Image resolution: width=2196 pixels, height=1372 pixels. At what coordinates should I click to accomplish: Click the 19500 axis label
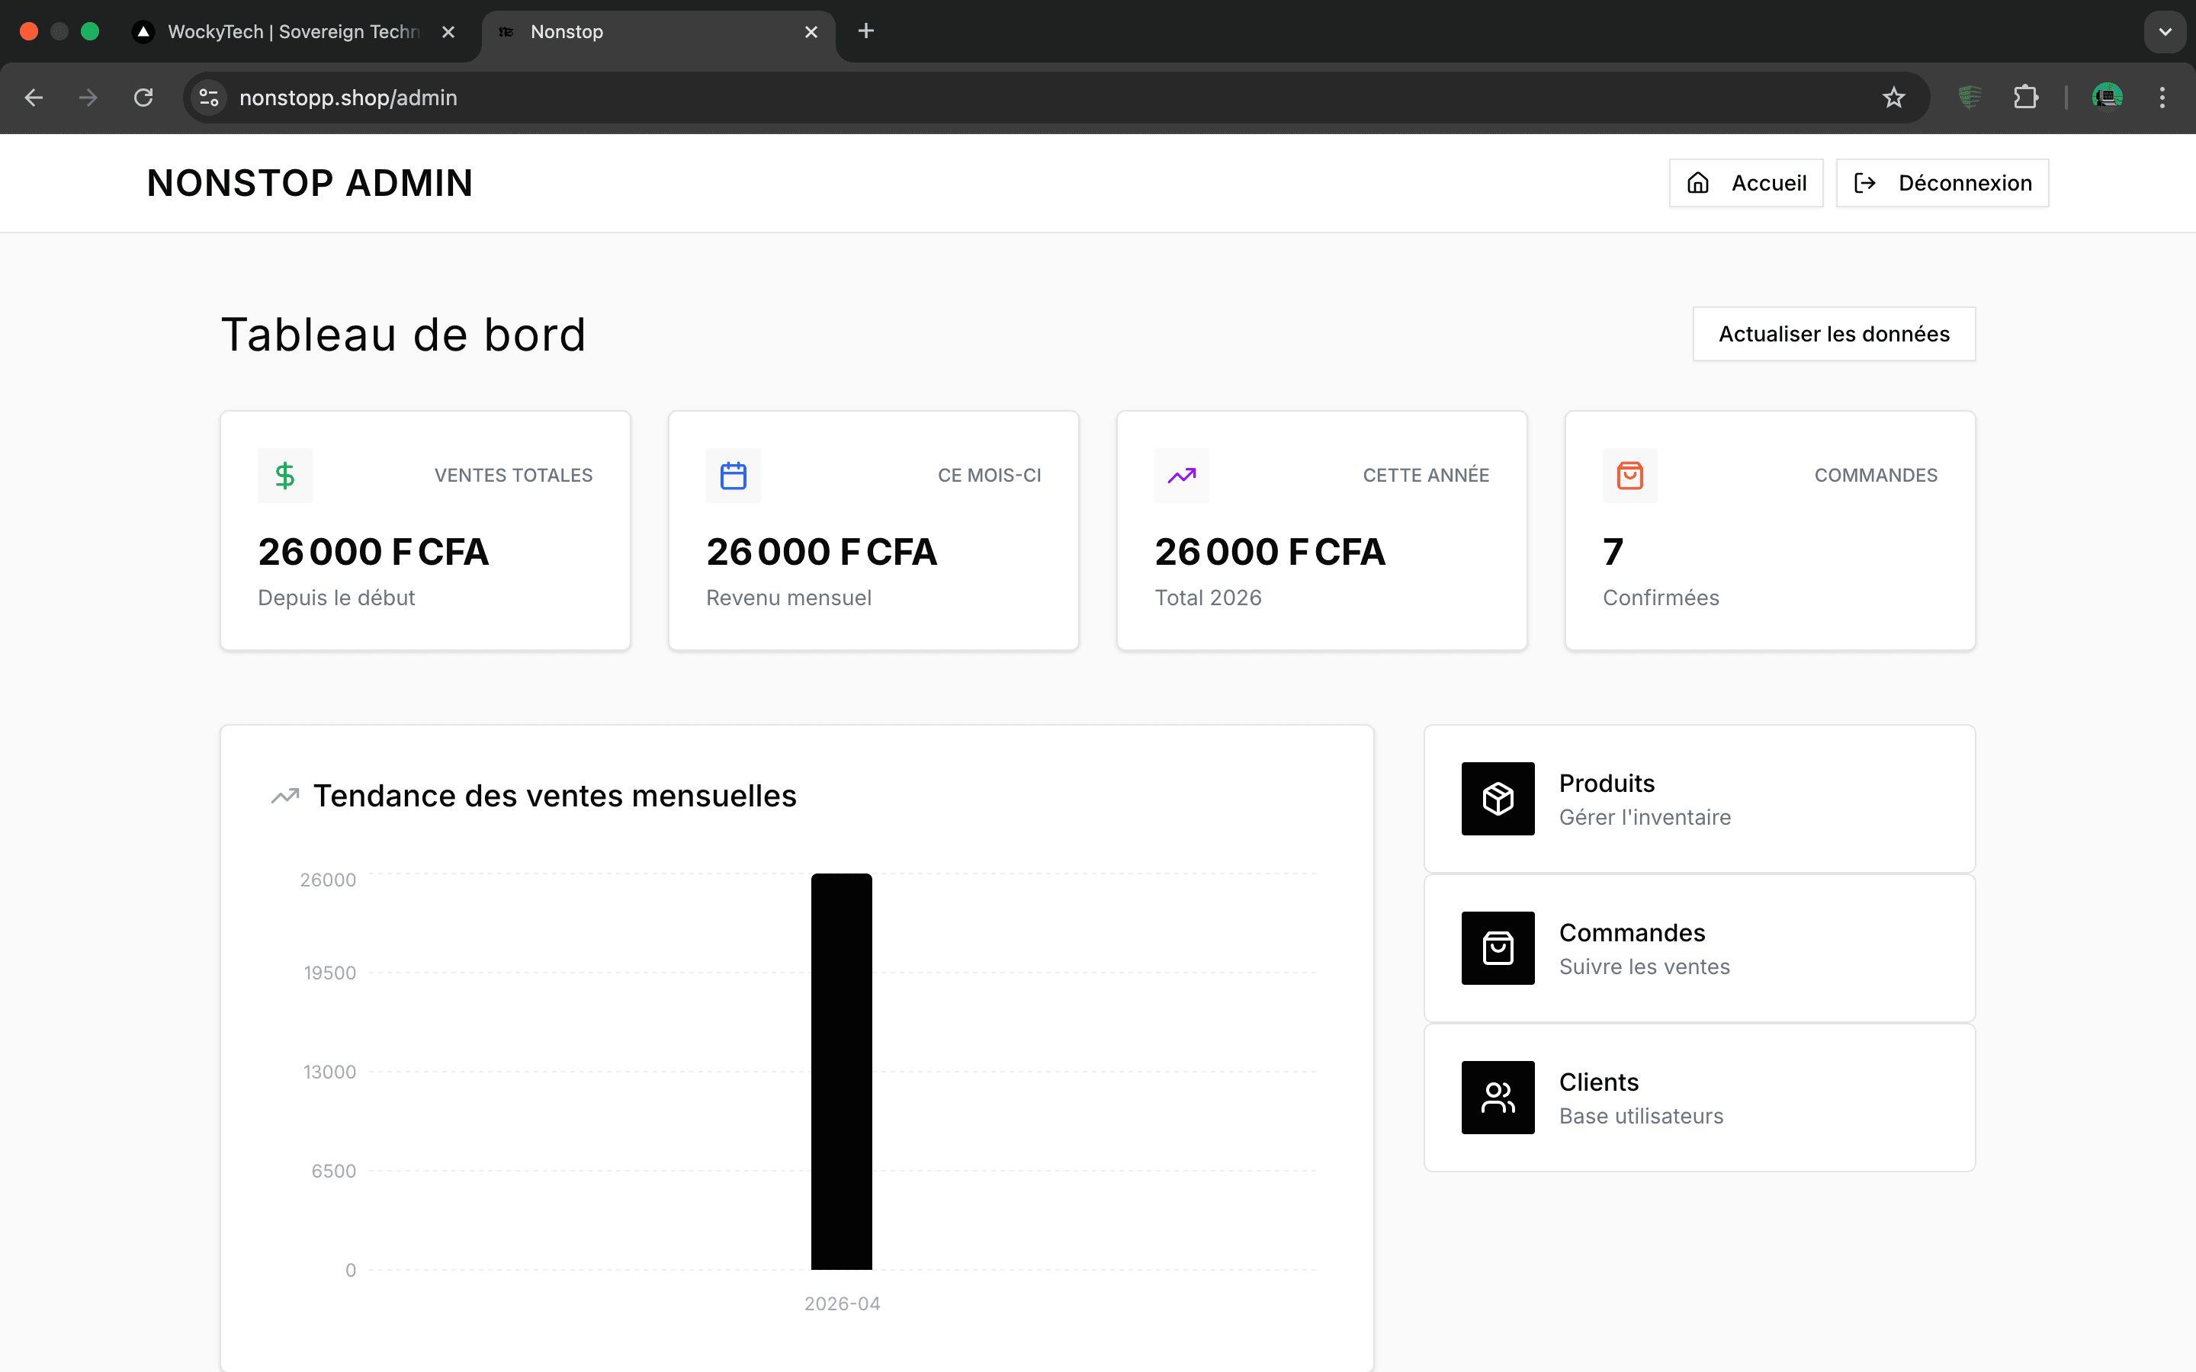pyautogui.click(x=330, y=973)
